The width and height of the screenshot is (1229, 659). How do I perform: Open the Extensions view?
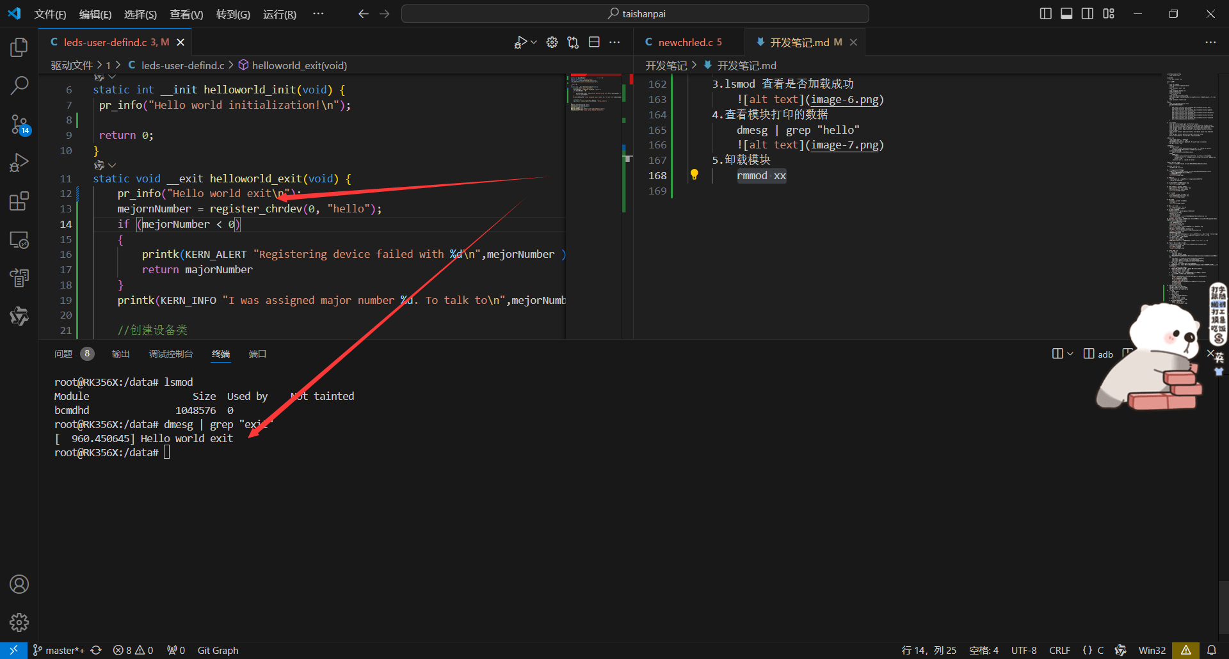click(19, 202)
